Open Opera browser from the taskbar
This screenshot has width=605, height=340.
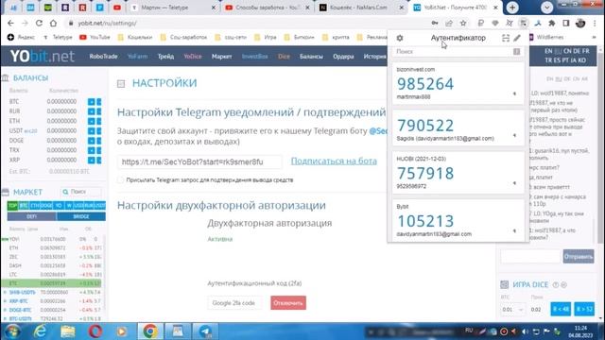[95, 331]
